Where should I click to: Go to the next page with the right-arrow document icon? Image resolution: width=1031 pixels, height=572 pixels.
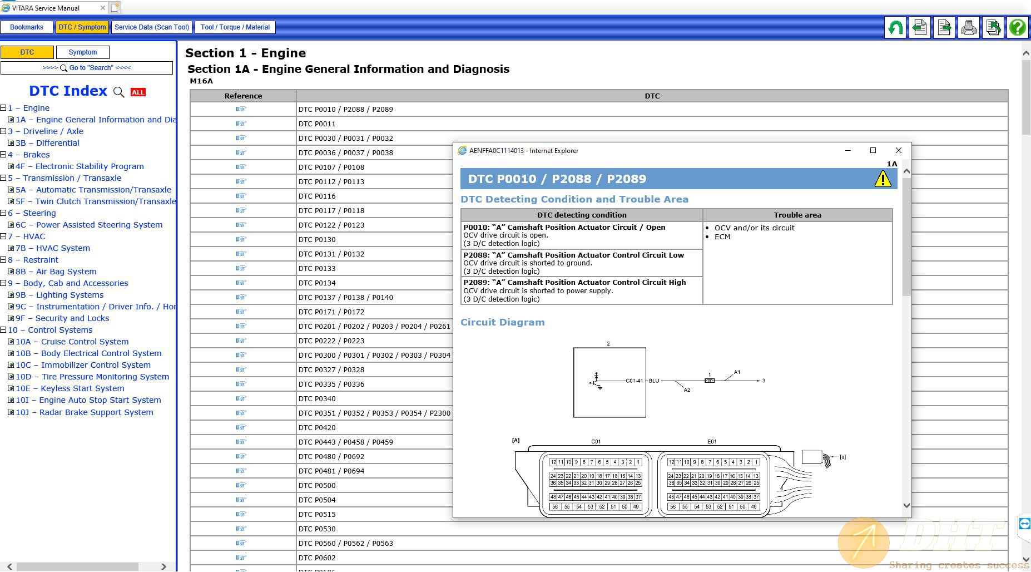[x=944, y=27]
